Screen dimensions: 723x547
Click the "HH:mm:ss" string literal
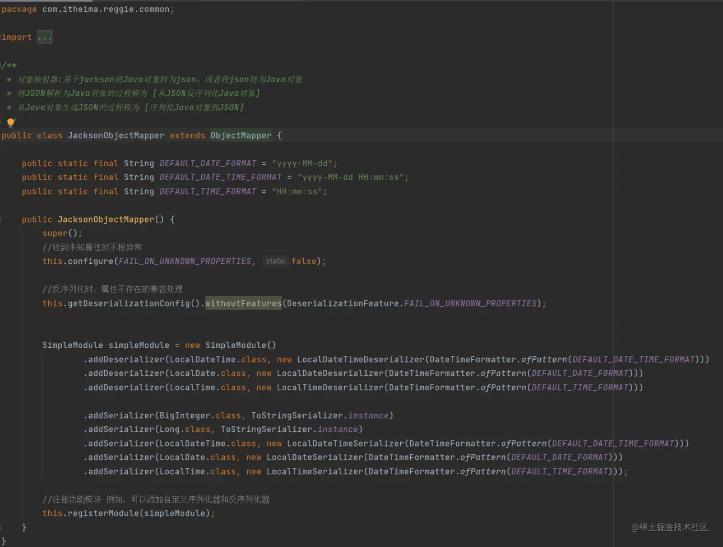coord(297,192)
